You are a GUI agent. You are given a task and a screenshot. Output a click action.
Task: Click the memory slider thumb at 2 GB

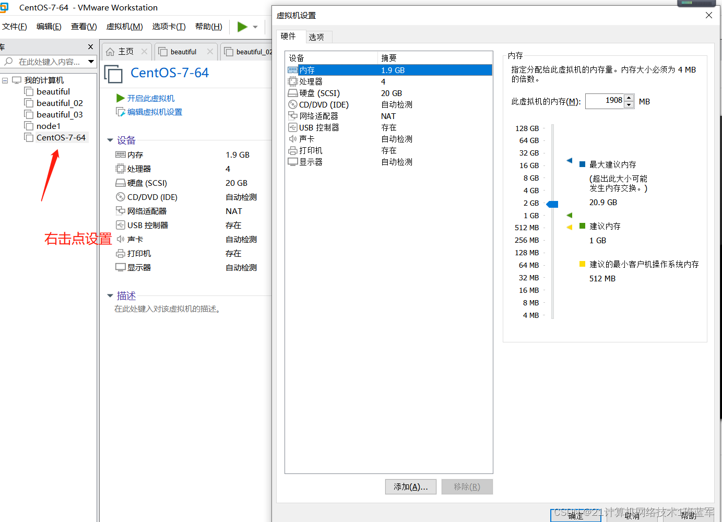tap(552, 204)
